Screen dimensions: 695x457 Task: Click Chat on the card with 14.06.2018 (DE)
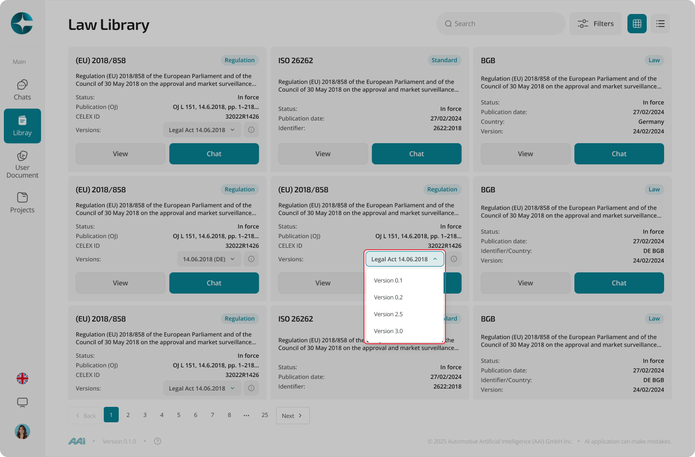214,283
